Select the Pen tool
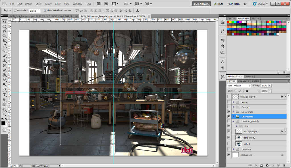The width and height of the screenshot is (291, 168). (4, 90)
